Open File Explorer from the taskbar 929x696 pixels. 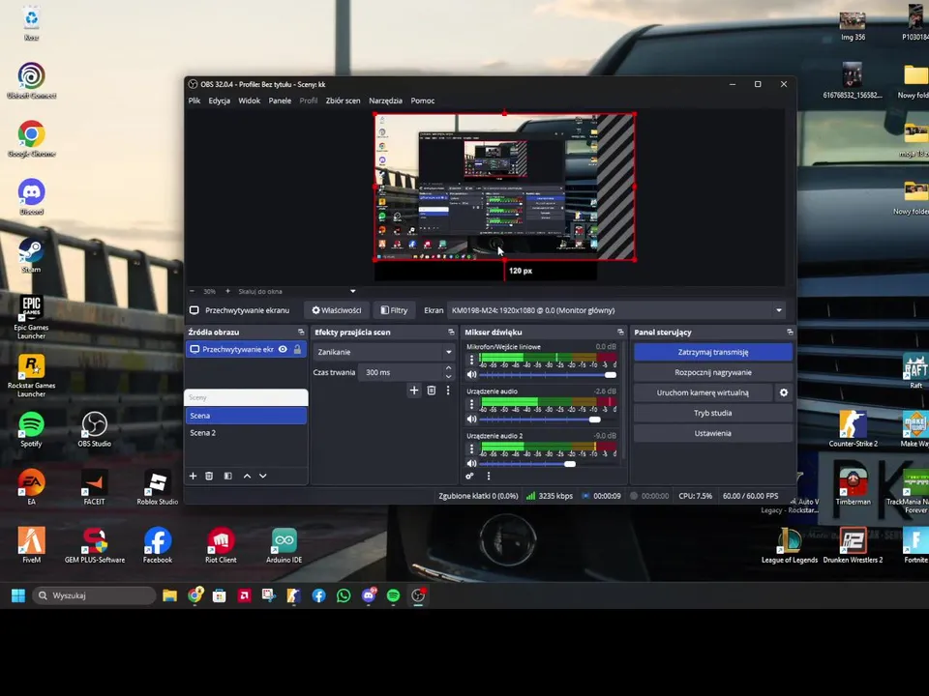[x=170, y=595]
